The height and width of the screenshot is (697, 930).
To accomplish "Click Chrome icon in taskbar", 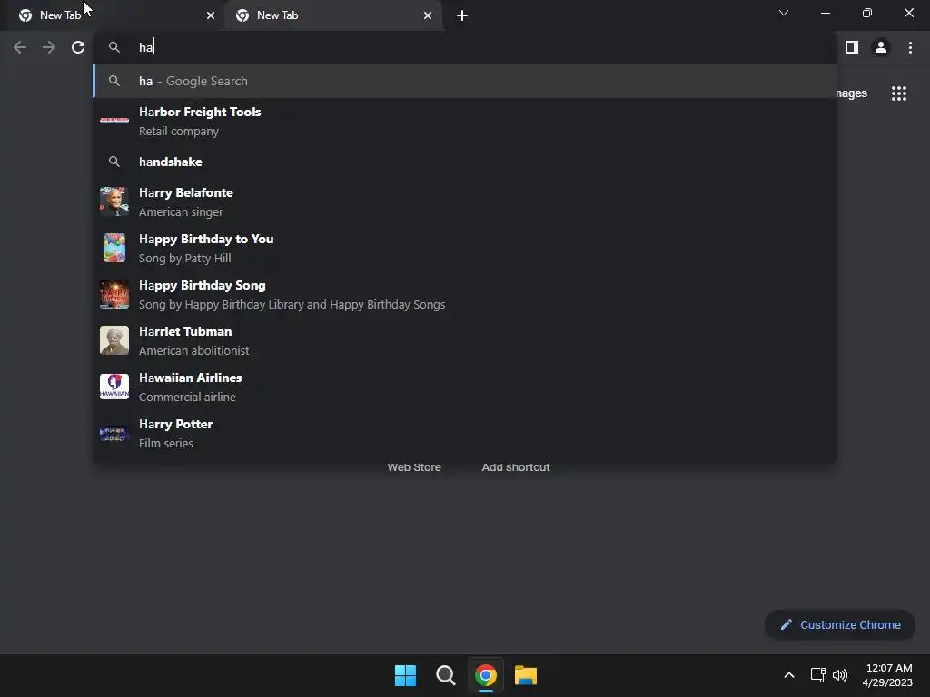I will (x=486, y=675).
